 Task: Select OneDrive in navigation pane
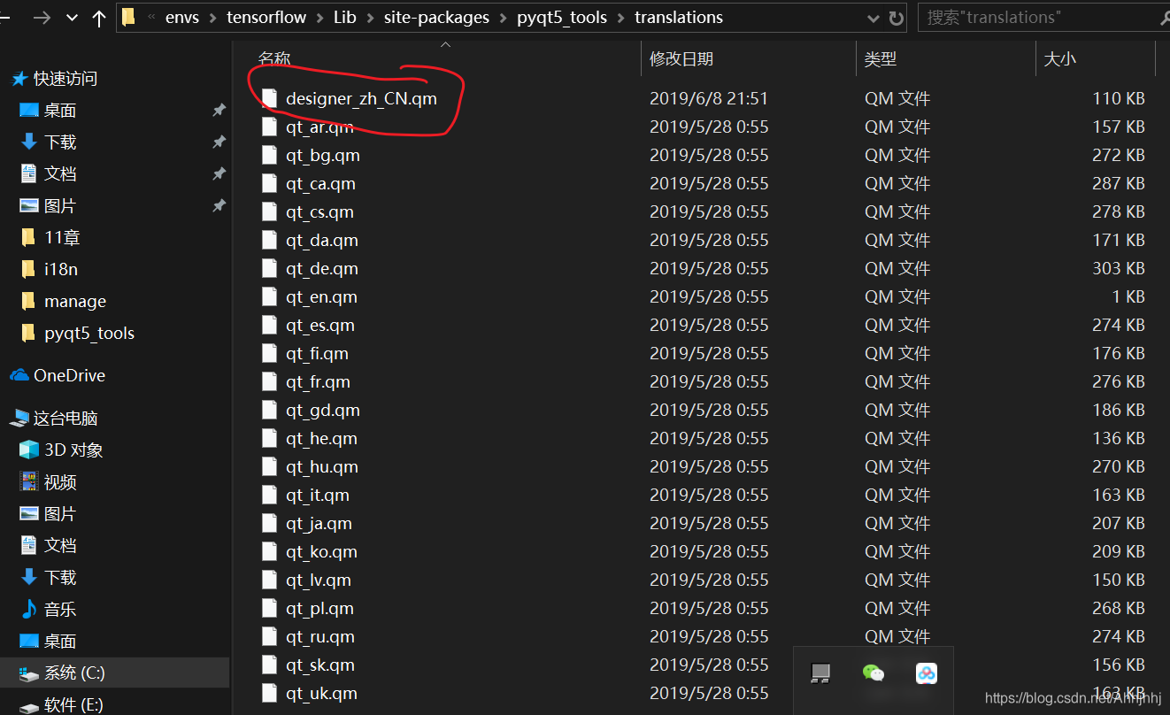click(x=69, y=375)
